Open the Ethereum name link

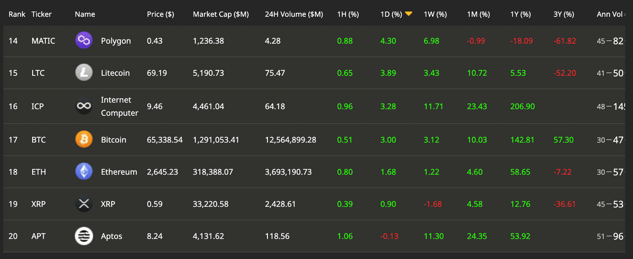(x=119, y=172)
